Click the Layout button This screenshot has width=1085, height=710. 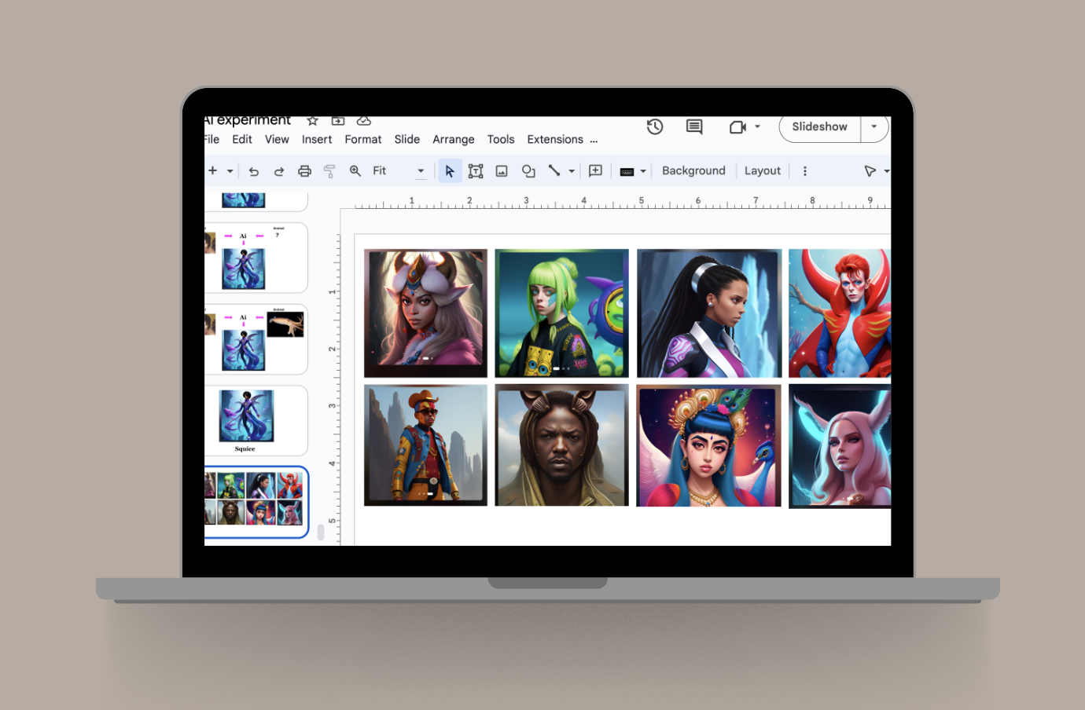[x=763, y=170]
